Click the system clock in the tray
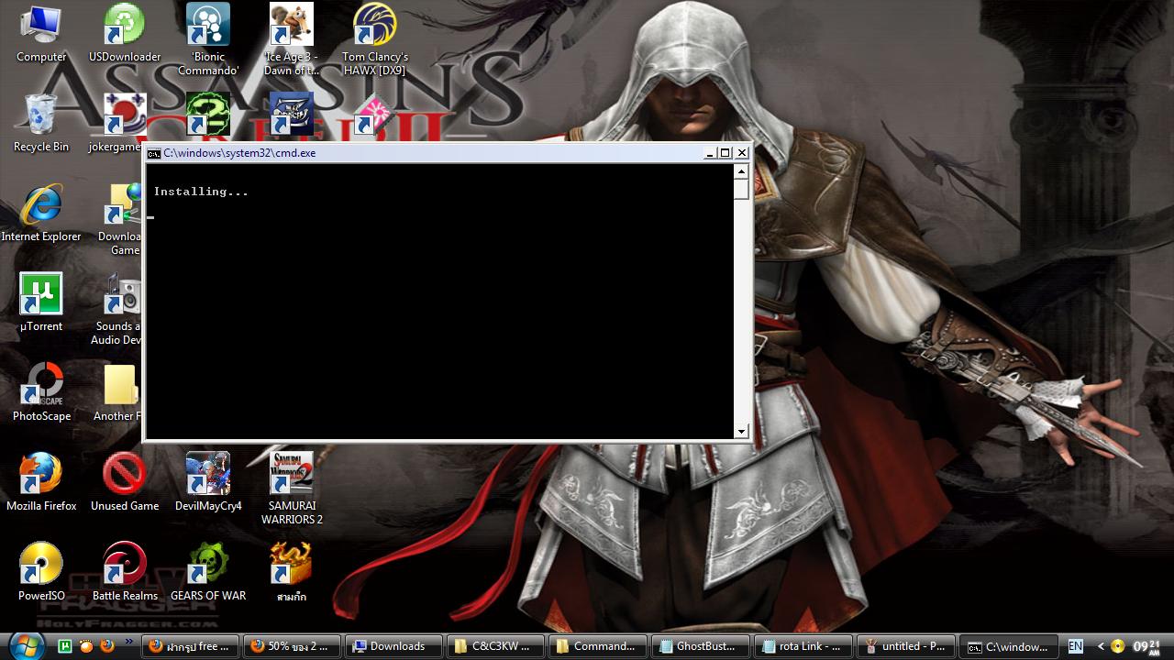1174x660 pixels. pyautogui.click(x=1147, y=646)
